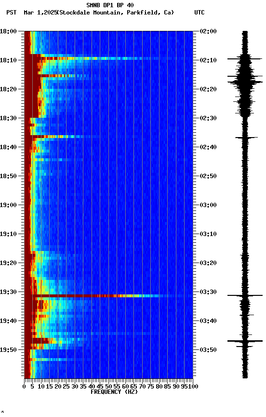Click the 'PST' timezone label
Screen dimensions: 266x417
click(12, 13)
